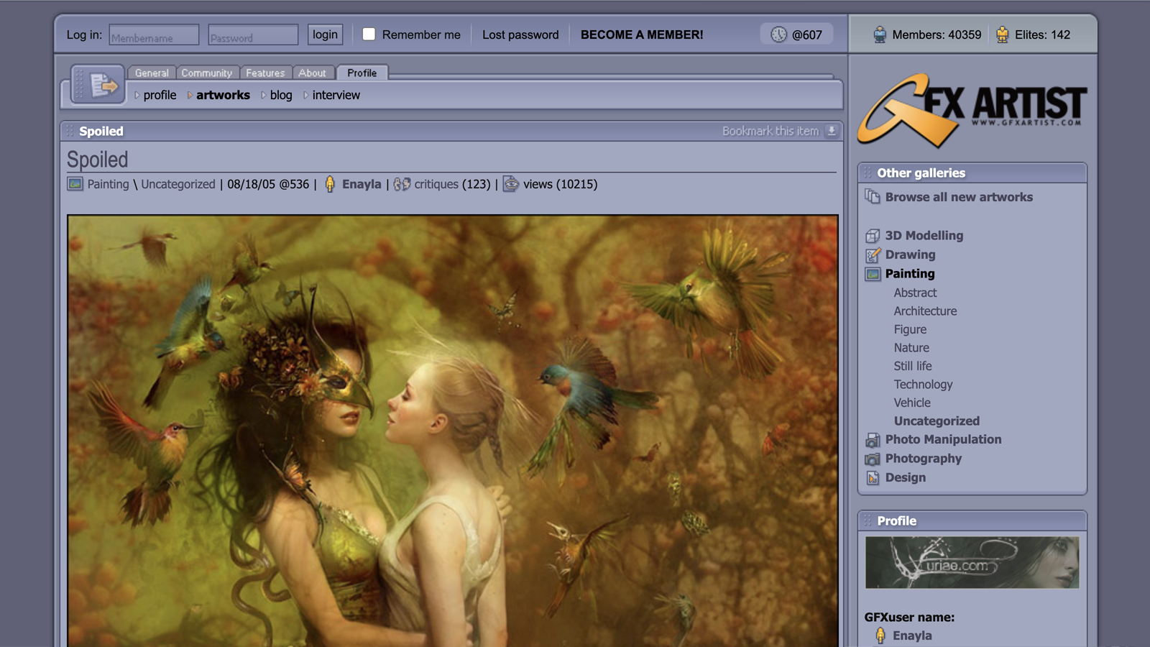Click the critiques masks icon
Viewport: 1150px width, 647px height.
click(402, 184)
